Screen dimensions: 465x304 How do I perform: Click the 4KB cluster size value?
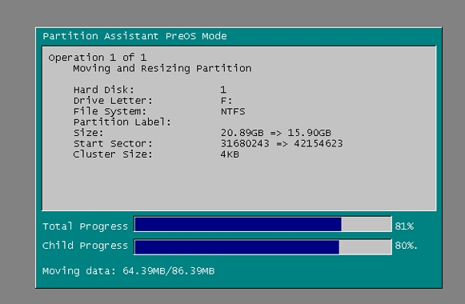click(230, 154)
